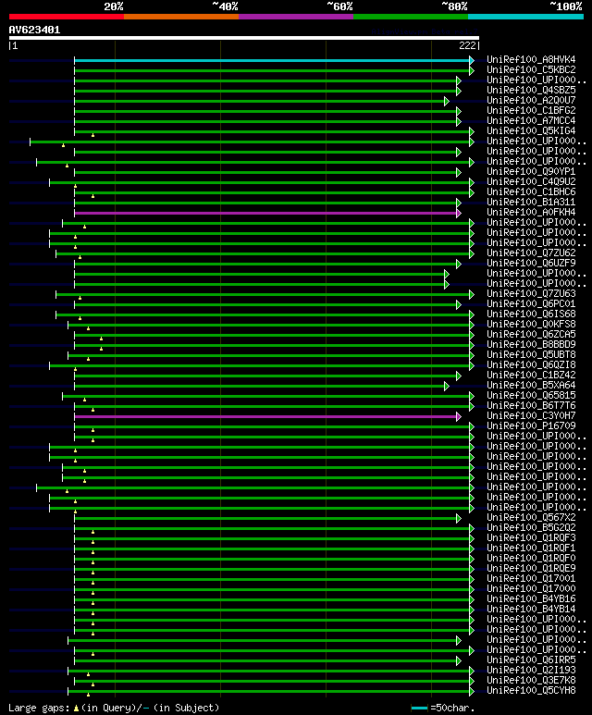The height and width of the screenshot is (715, 592).
Task: Open the UniRef100_Q6IRR5 label
Action: [x=531, y=660]
